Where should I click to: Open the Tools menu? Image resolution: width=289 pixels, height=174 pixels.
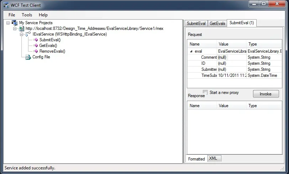27,15
